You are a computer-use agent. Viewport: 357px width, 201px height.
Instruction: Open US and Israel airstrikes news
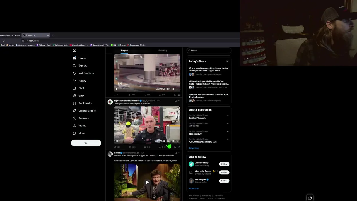click(x=209, y=71)
